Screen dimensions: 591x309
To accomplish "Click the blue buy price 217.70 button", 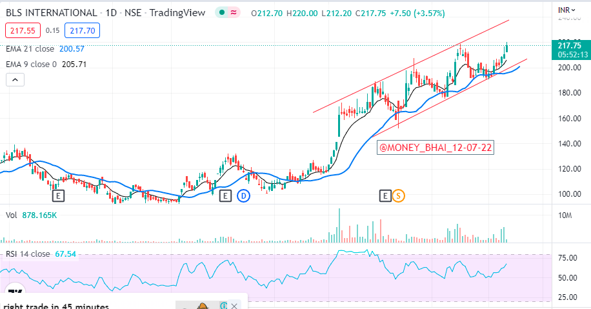I will (x=82, y=30).
